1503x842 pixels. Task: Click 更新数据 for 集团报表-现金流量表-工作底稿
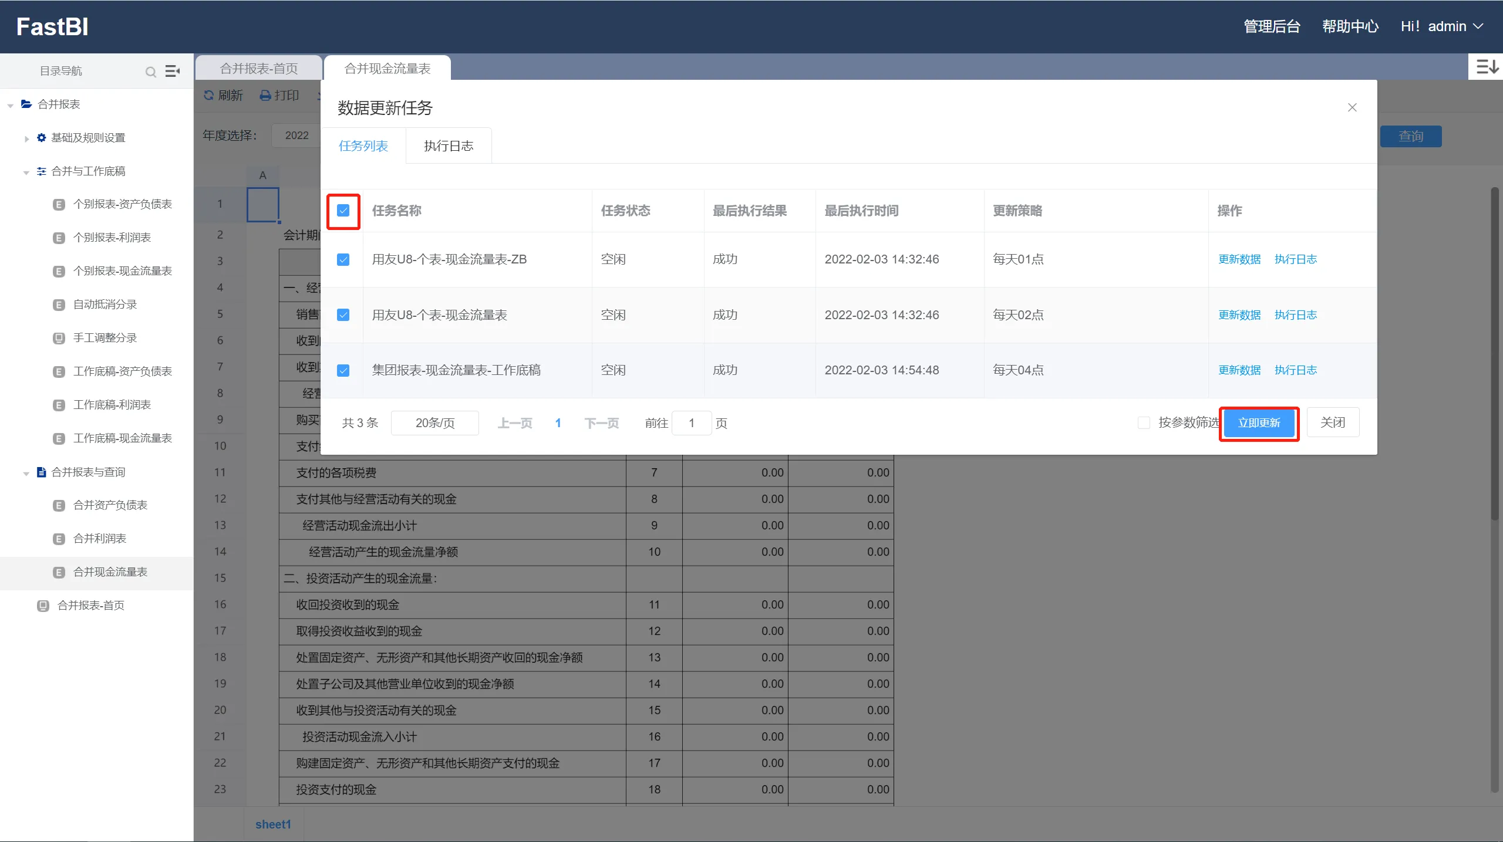point(1239,370)
